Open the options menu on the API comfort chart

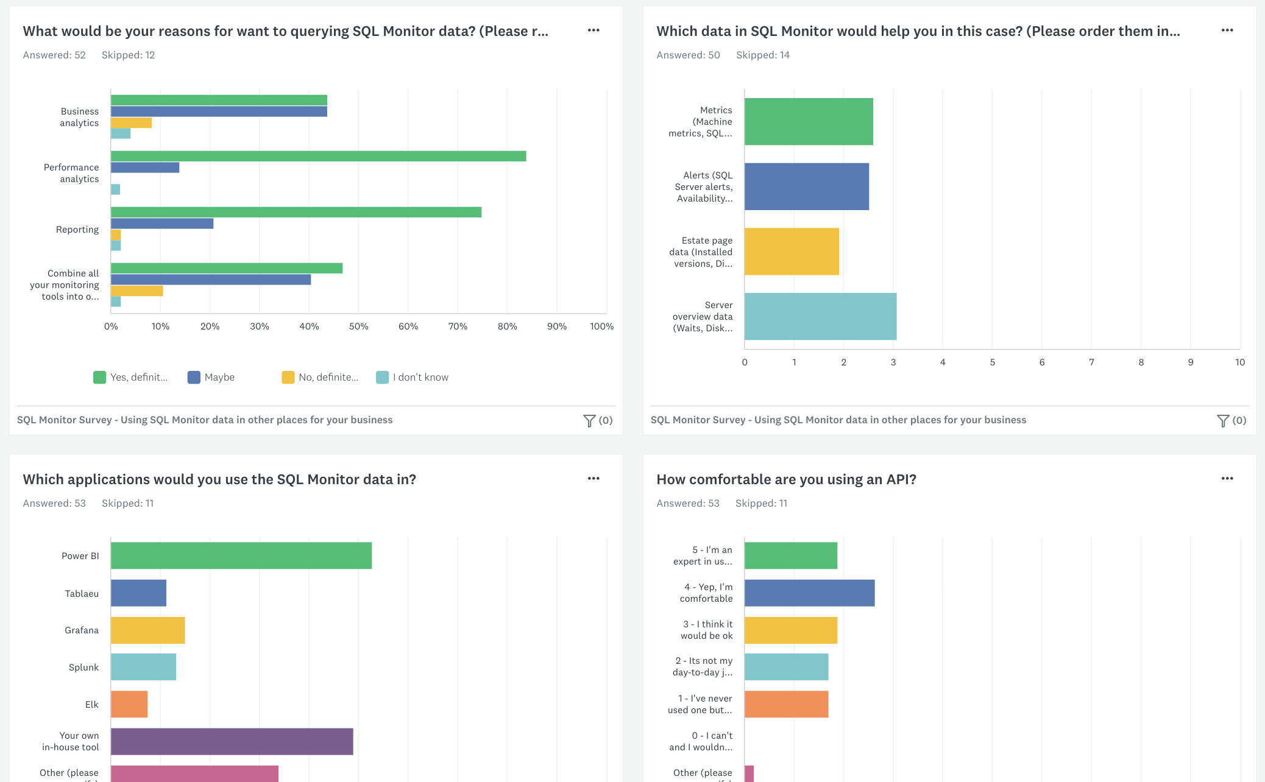[x=1227, y=479]
